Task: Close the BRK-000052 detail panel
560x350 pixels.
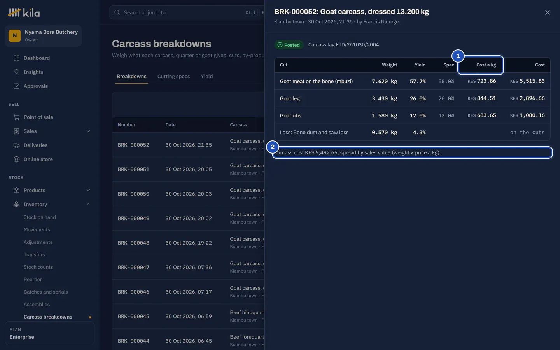Action: 547,12
